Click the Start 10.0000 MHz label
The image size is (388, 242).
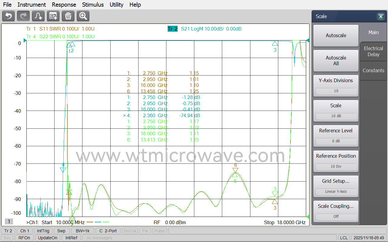[63, 223]
